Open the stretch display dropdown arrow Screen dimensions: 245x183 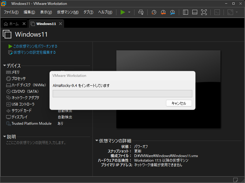click(237, 12)
